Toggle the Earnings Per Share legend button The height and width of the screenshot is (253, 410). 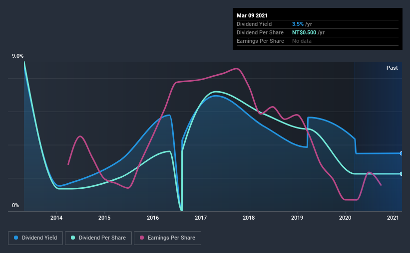click(167, 238)
